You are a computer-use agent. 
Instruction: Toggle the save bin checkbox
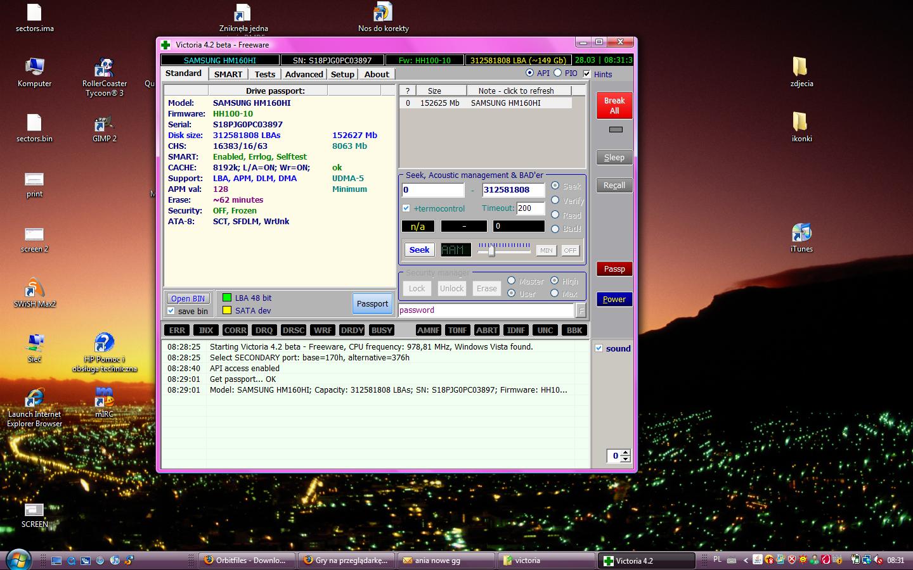point(171,311)
